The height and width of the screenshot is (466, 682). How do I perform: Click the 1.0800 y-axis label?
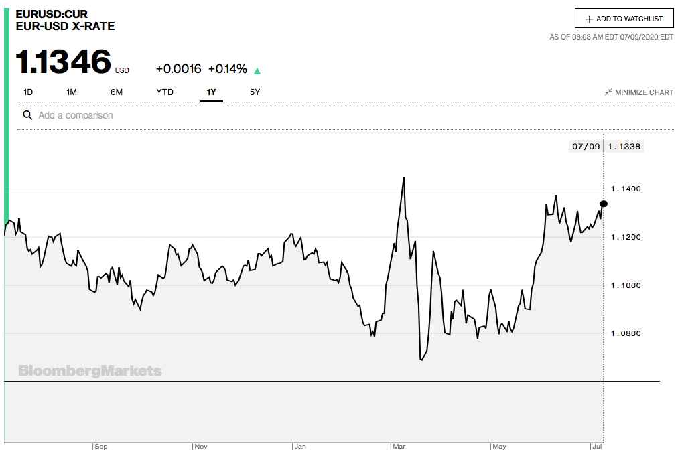626,334
